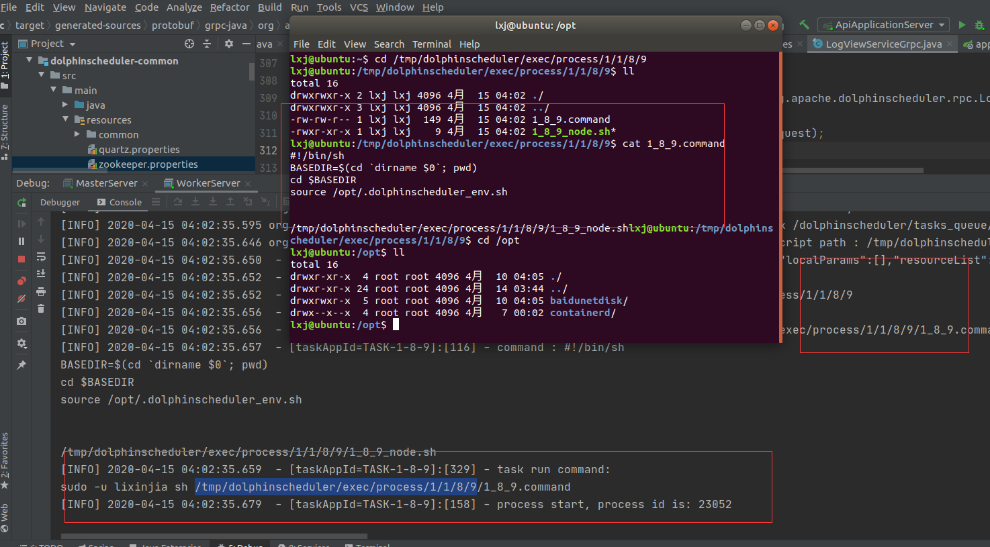
Task: Build the project using the hammer icon
Action: (x=804, y=23)
